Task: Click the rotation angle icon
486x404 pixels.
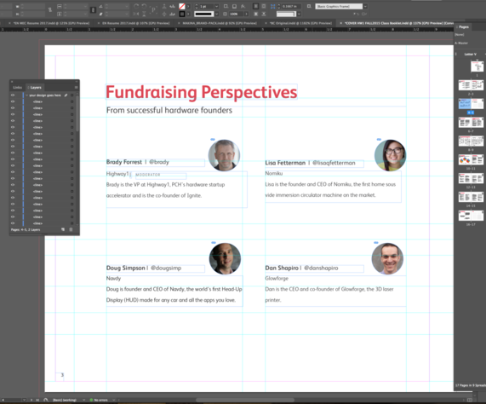Action: (x=100, y=6)
